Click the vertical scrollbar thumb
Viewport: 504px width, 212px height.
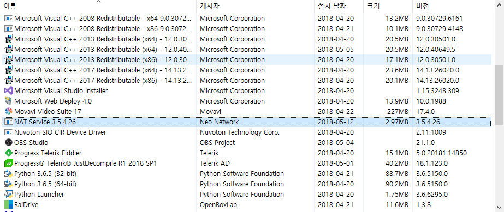click(499, 95)
